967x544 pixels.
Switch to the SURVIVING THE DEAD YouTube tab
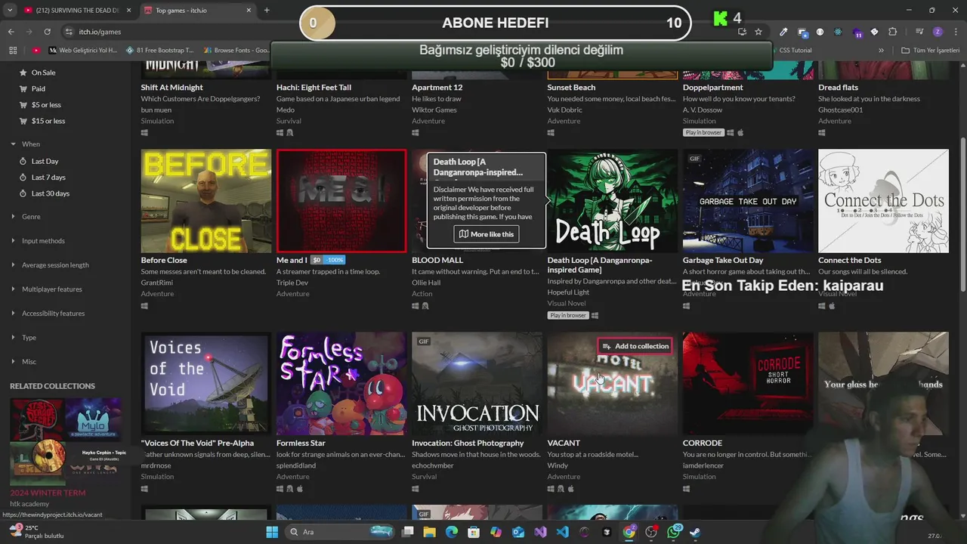(79, 11)
